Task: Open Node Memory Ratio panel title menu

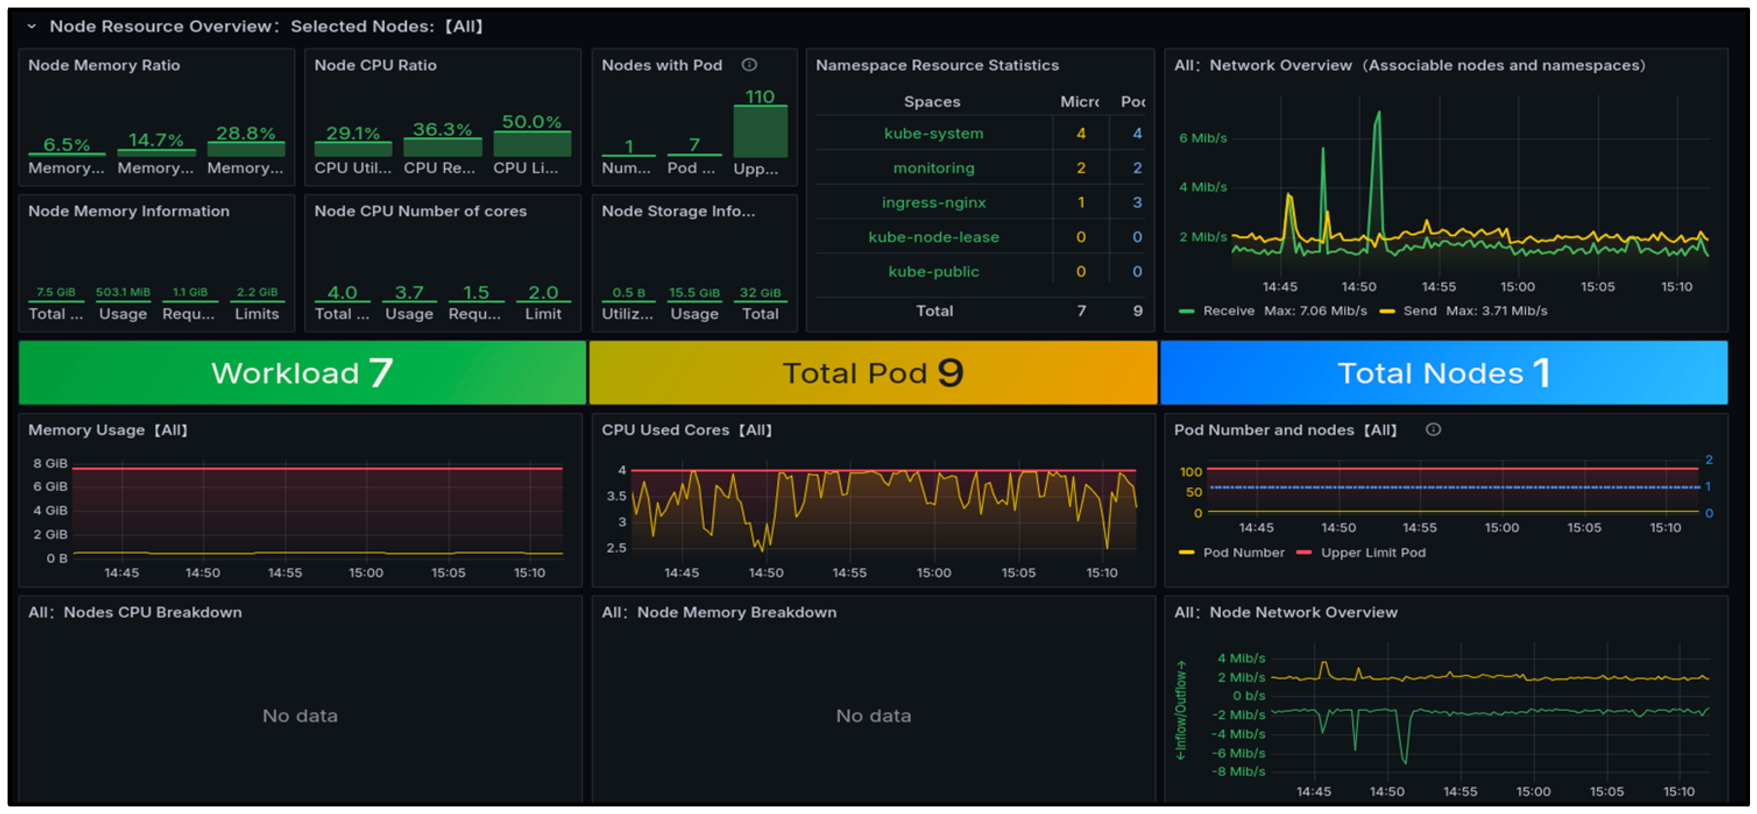Action: (104, 65)
